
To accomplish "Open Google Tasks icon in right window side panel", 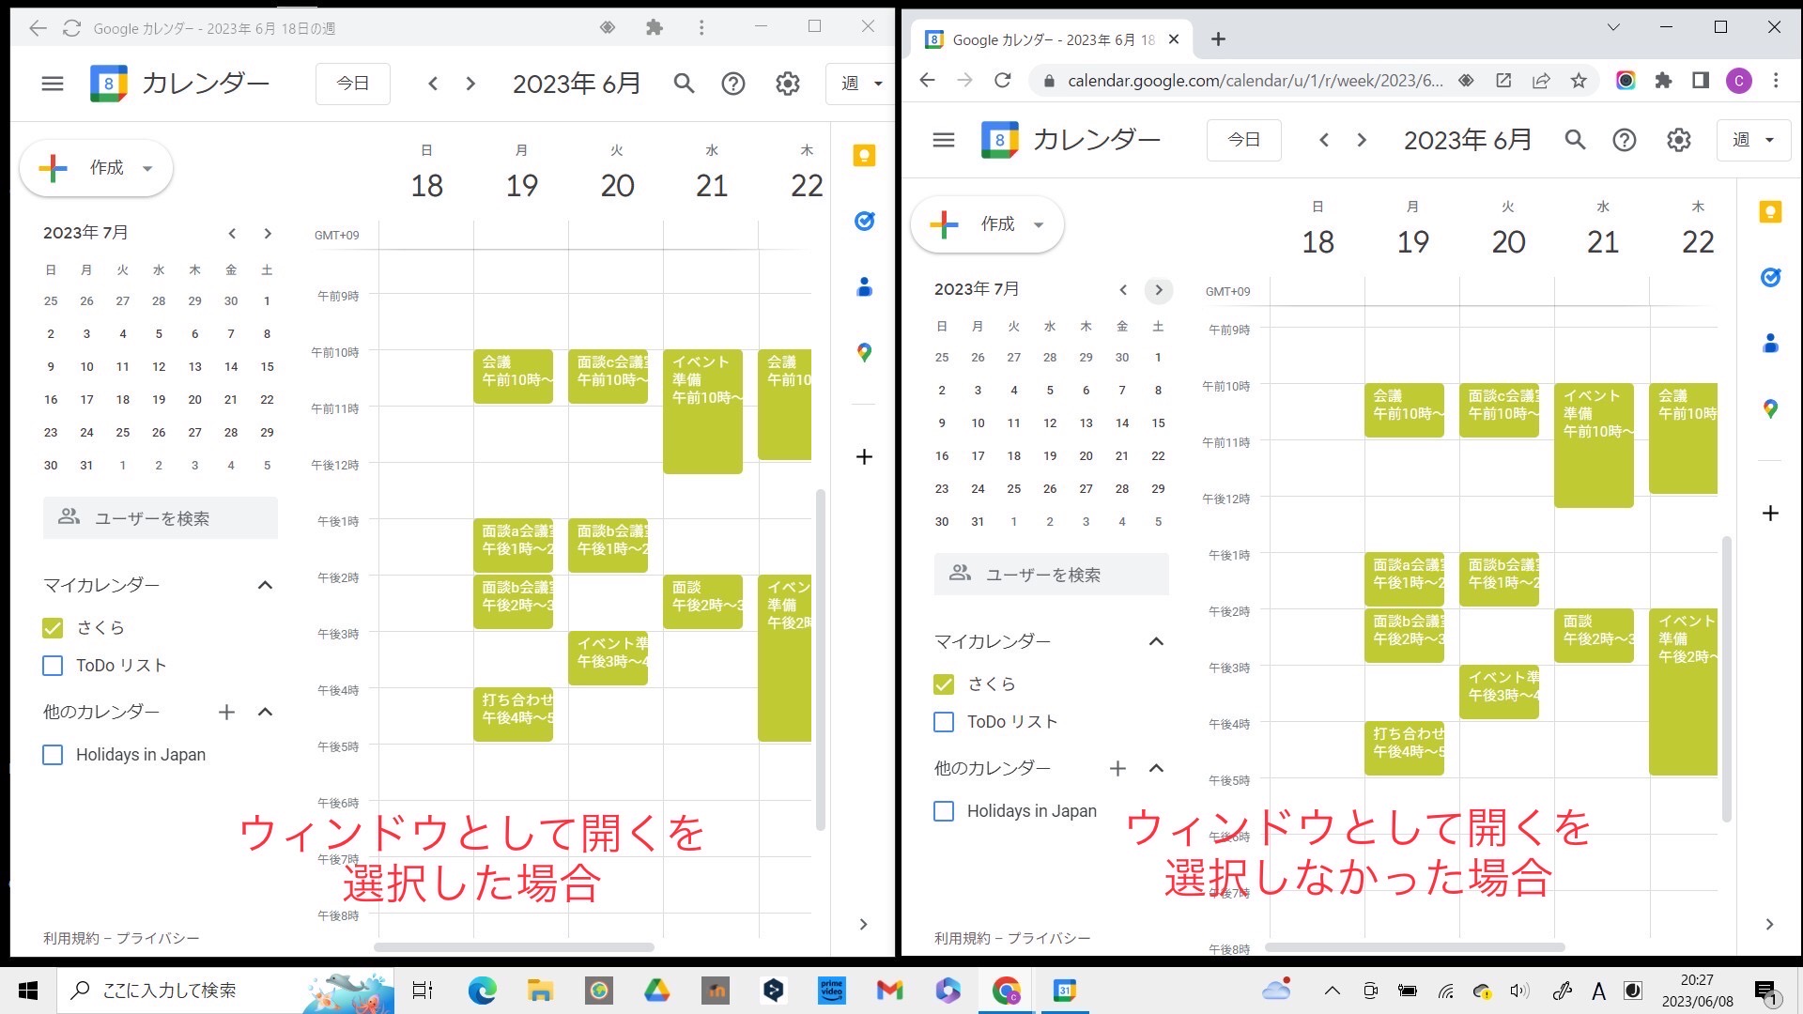I will click(x=1770, y=277).
